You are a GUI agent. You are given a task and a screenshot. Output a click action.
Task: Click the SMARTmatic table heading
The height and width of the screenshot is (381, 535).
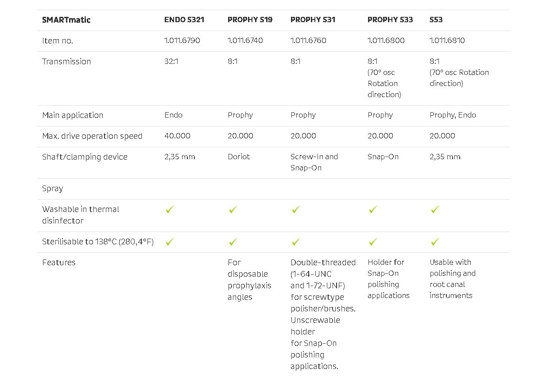tap(66, 20)
